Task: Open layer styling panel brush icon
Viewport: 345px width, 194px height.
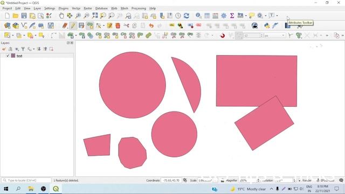Action: click(x=4, y=49)
